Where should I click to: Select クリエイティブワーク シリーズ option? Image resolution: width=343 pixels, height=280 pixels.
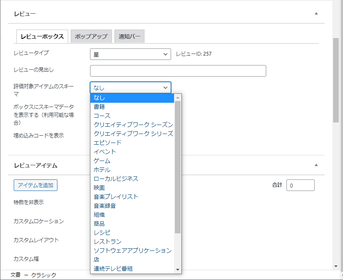point(132,134)
